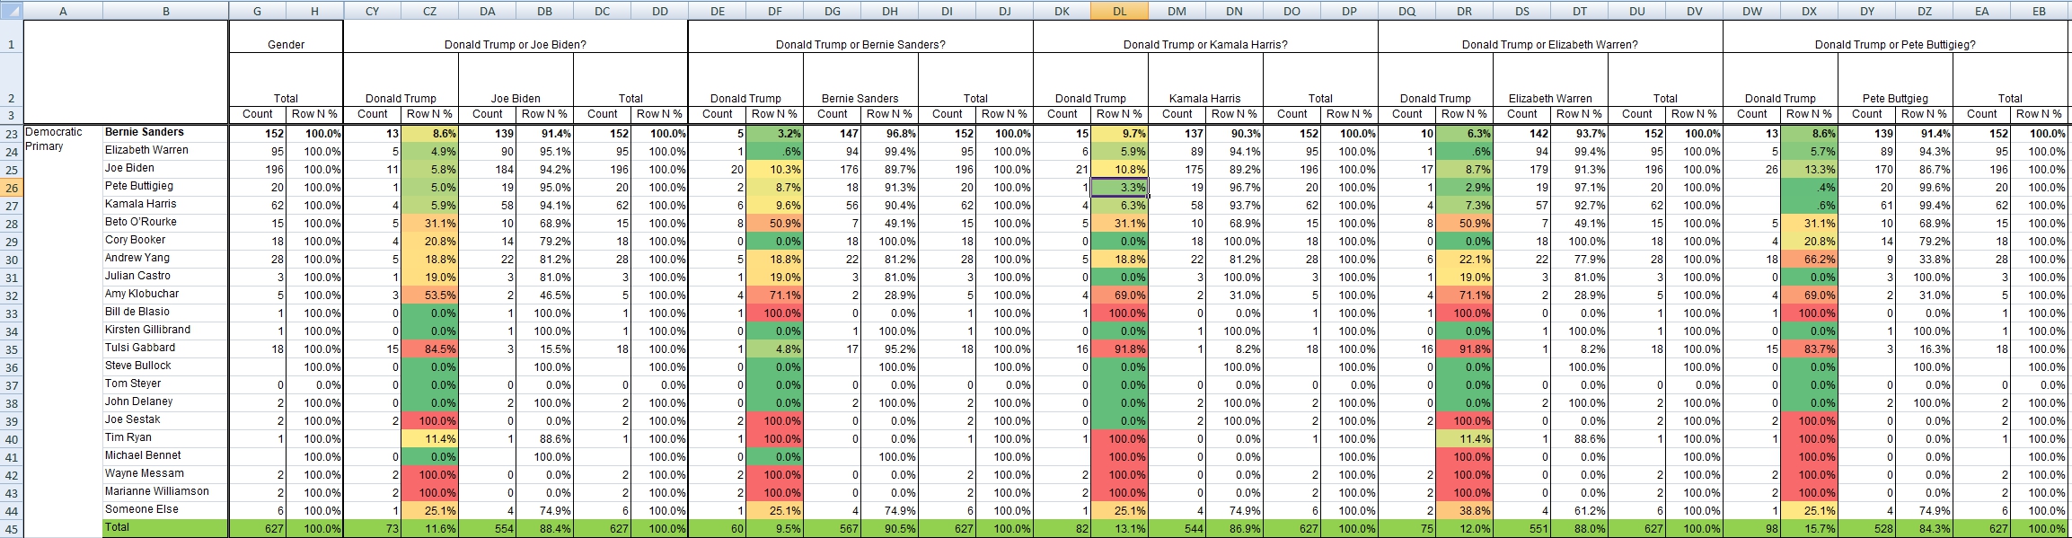
Task: Select row header 23
Action: click(12, 134)
